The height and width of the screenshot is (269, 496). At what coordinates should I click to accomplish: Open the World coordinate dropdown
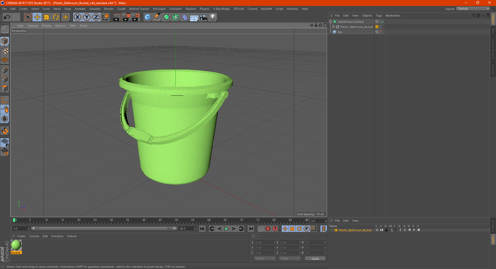(x=265, y=258)
